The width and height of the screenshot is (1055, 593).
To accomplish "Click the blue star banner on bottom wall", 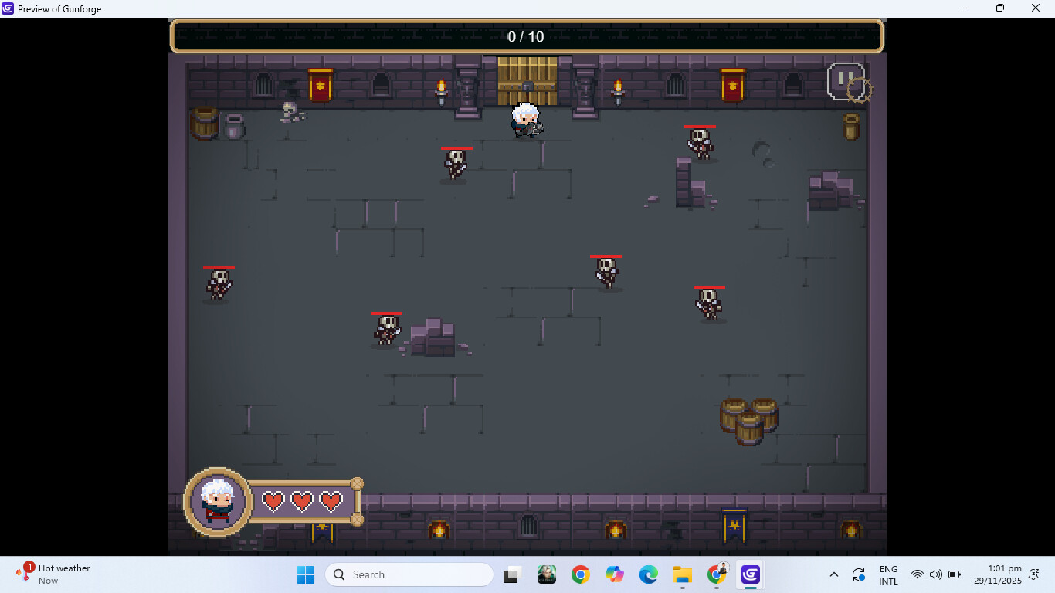I will [x=734, y=526].
